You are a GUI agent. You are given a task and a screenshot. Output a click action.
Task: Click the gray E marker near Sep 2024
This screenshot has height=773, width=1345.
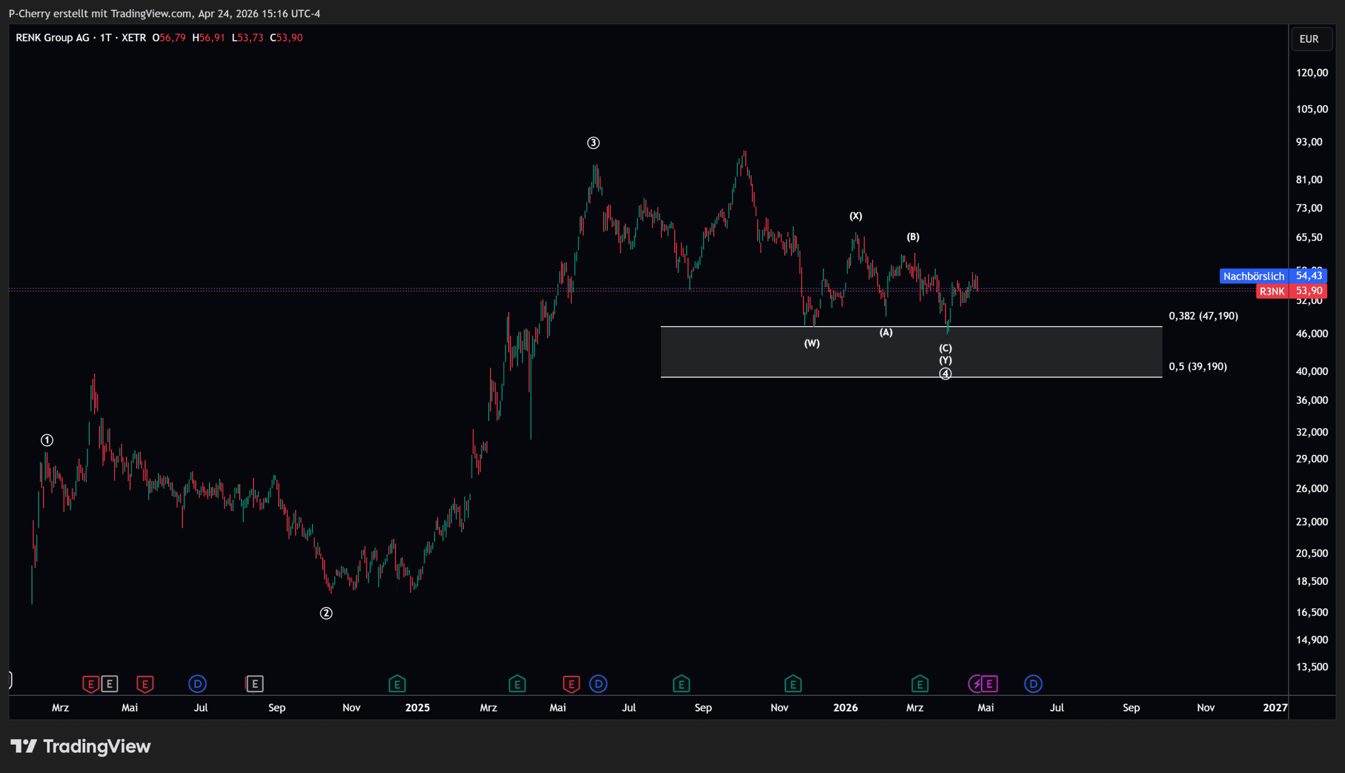point(255,684)
